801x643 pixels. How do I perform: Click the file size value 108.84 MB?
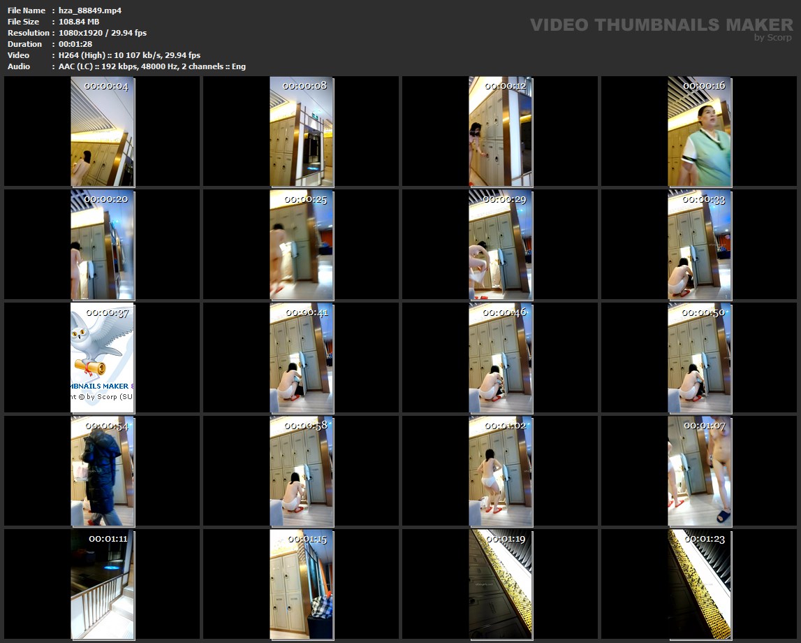(79, 22)
